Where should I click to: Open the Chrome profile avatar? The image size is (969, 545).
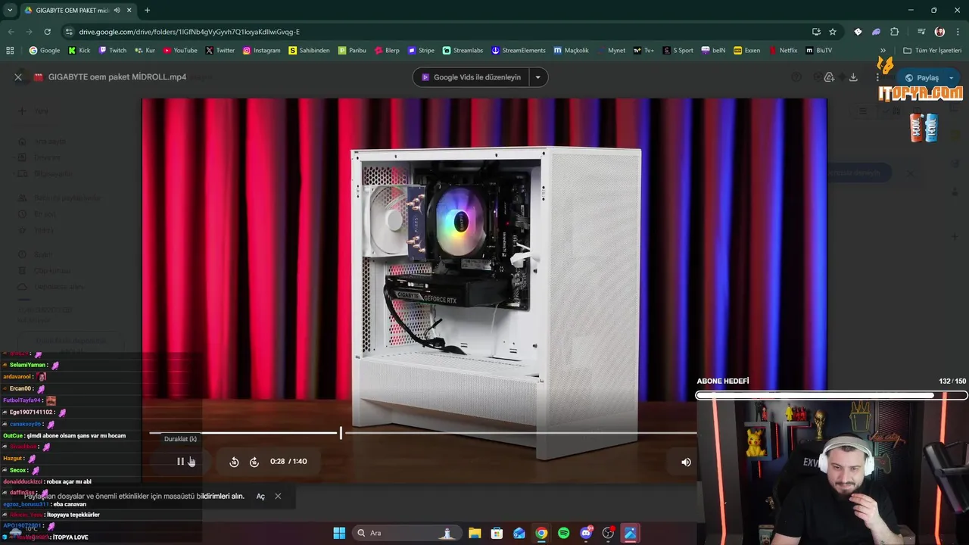pyautogui.click(x=939, y=32)
